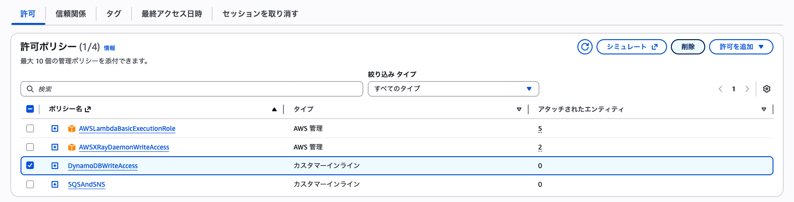Open the SQSAndSNS policy link
The height and width of the screenshot is (202, 794).
tap(86, 185)
